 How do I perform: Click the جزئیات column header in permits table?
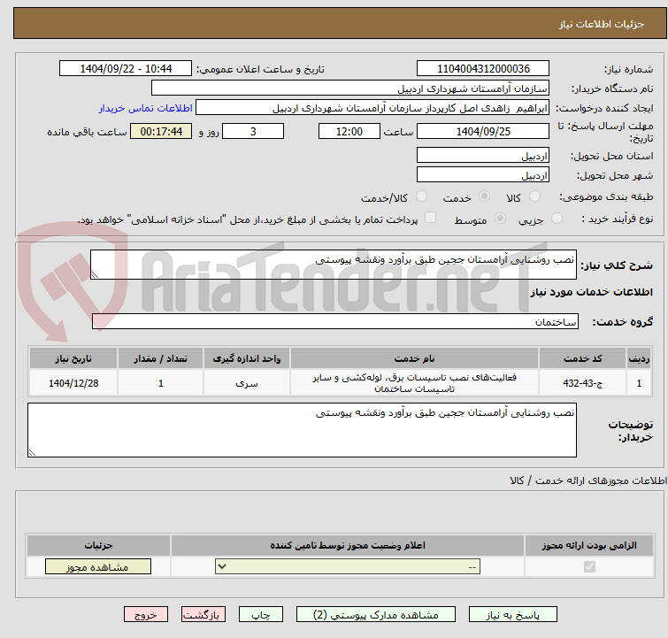click(x=98, y=545)
